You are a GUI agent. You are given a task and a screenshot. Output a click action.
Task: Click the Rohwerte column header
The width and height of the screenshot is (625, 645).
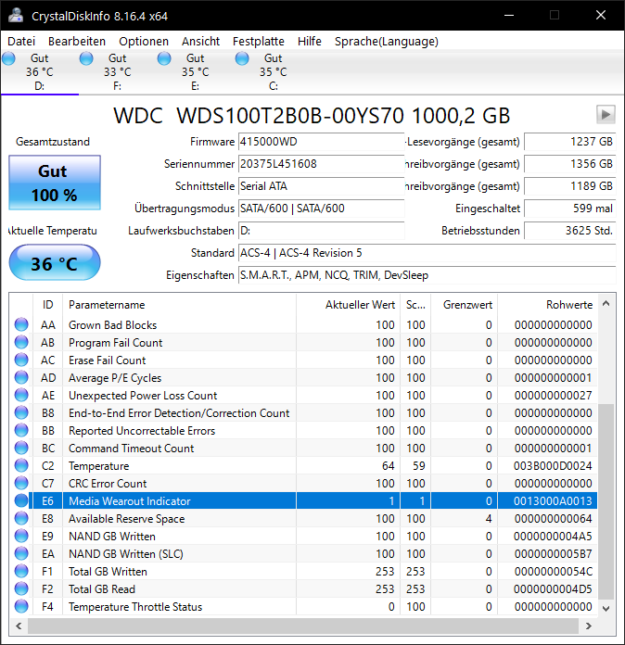(547, 305)
